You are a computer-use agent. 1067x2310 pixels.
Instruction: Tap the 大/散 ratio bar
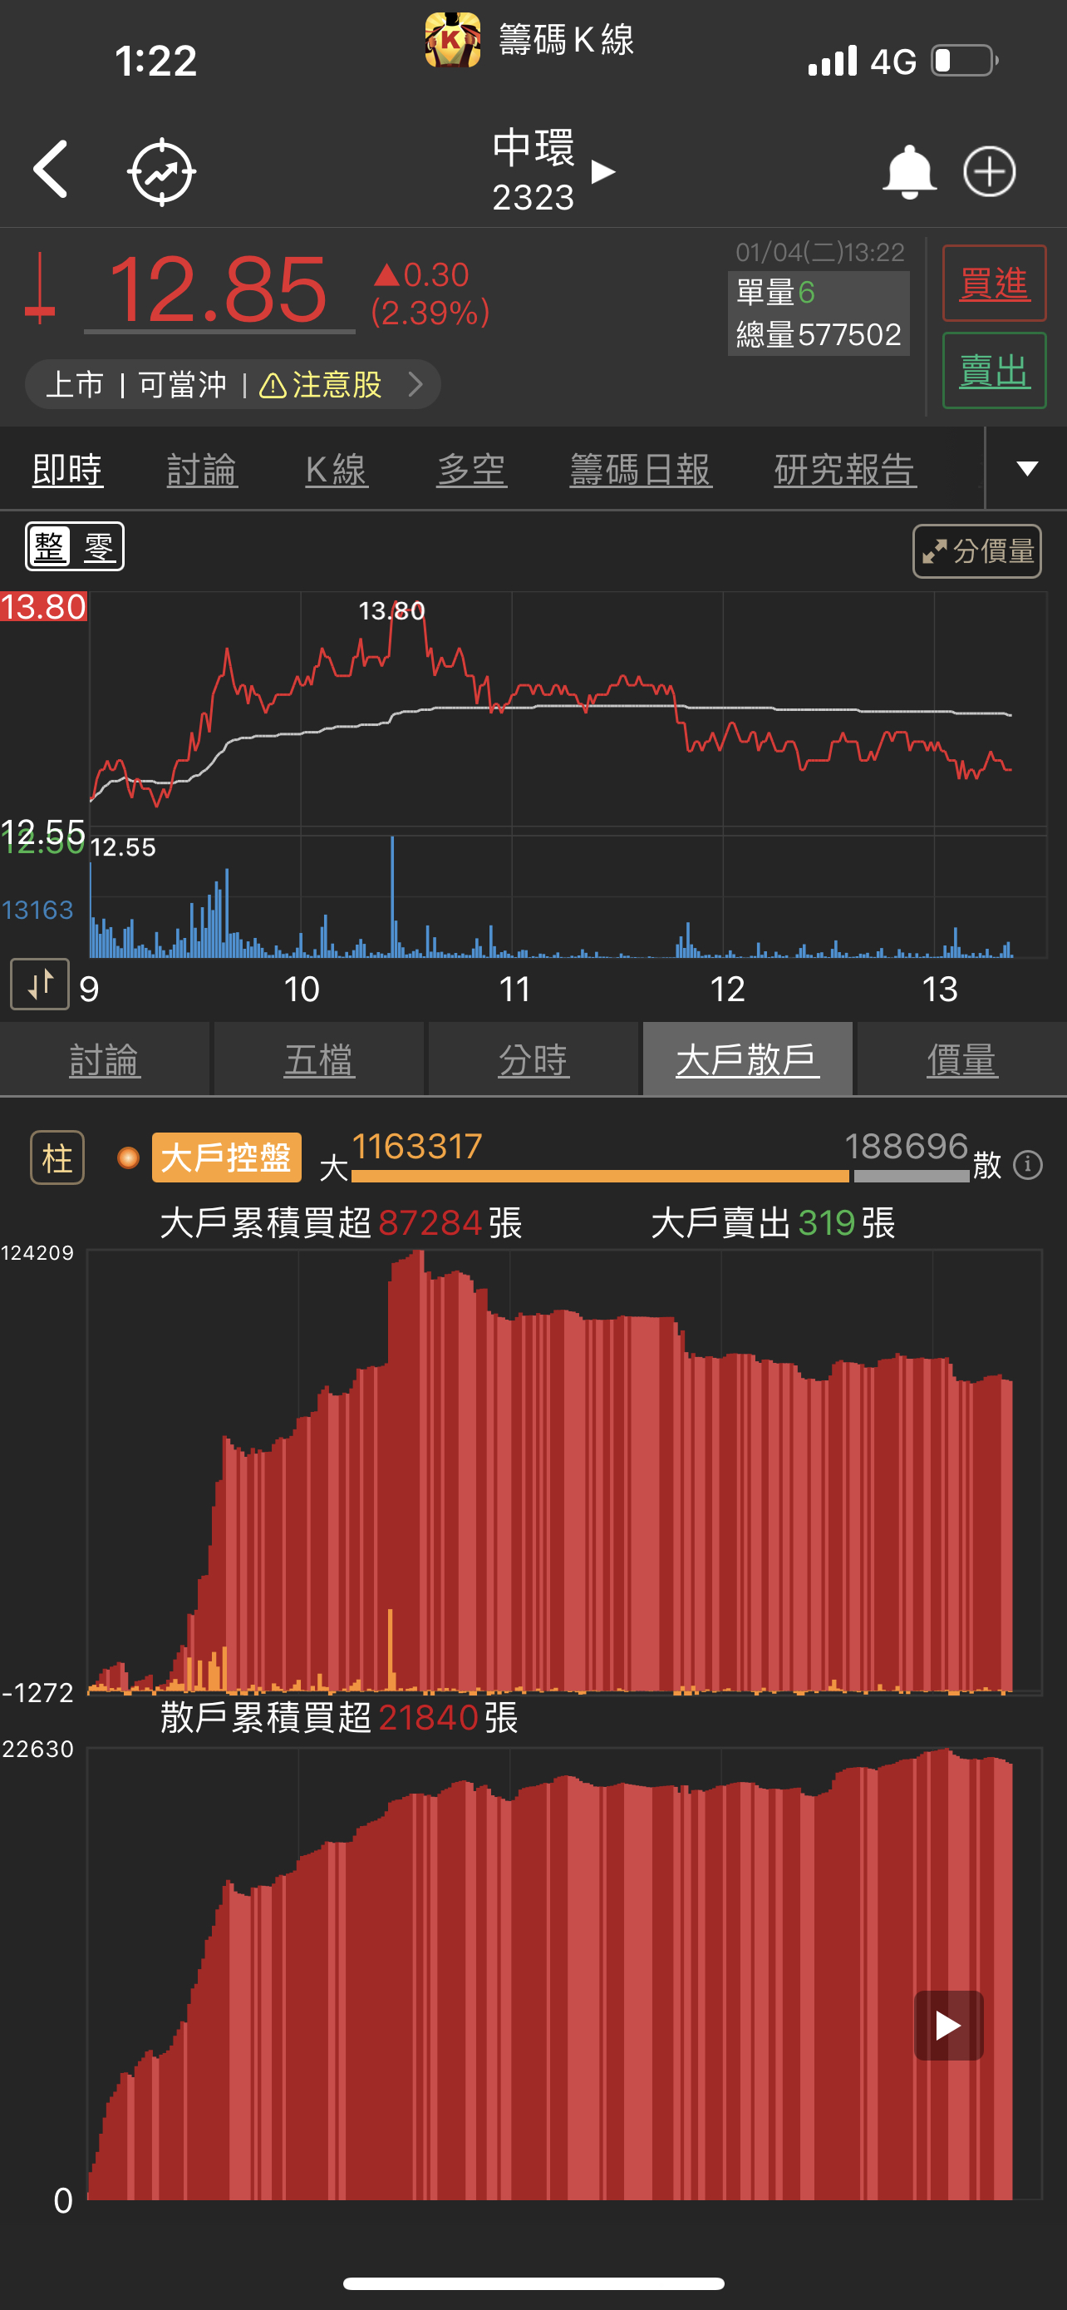tap(661, 1175)
